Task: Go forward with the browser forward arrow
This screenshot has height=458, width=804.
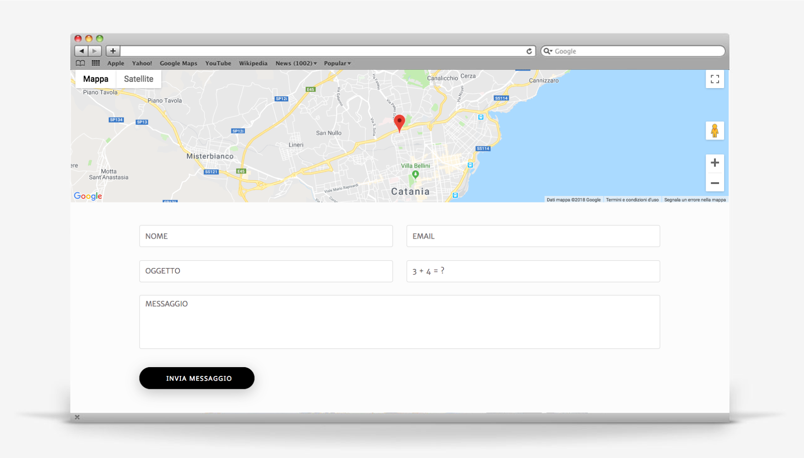Action: [95, 51]
